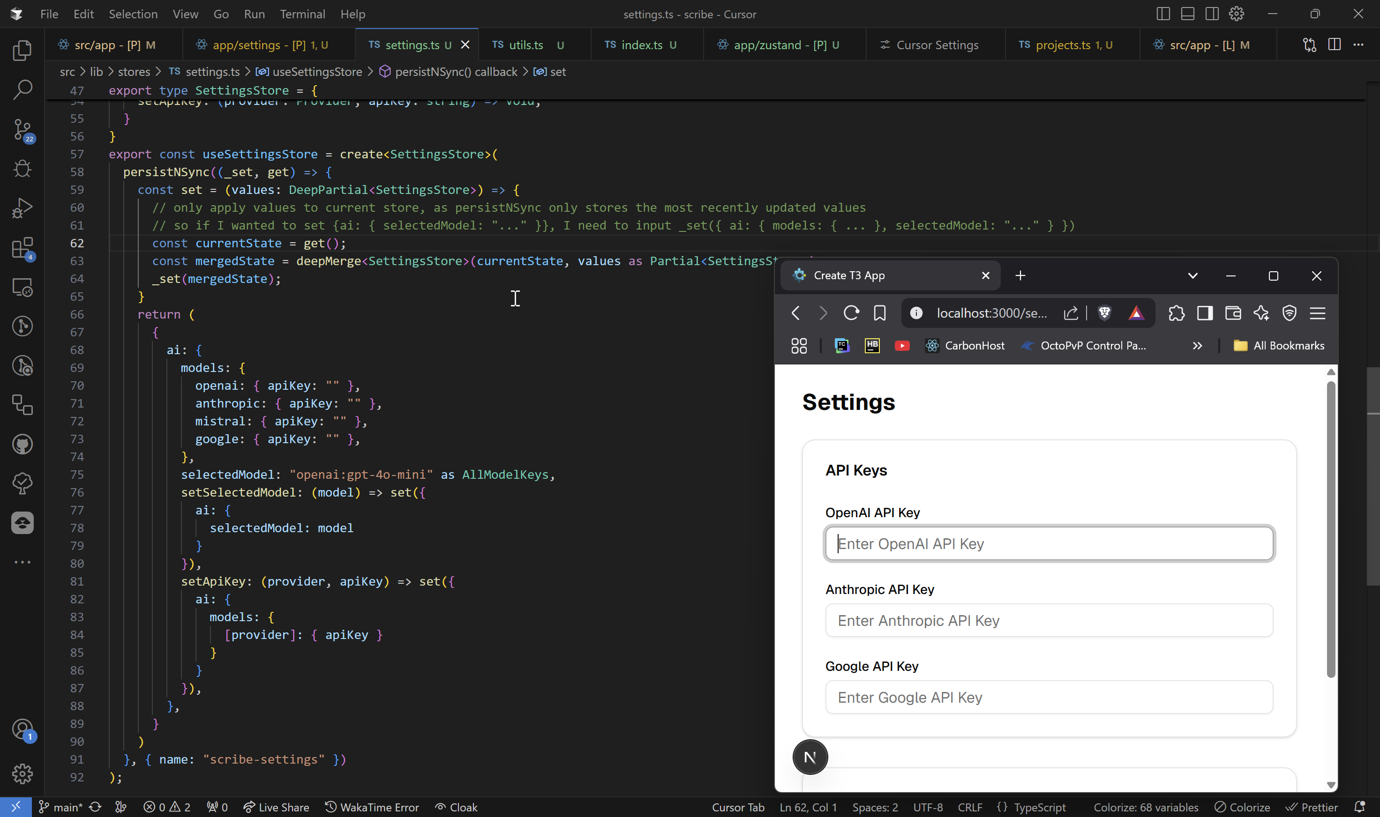Open the Brave Shields icon
This screenshot has width=1380, height=817.
click(1104, 313)
